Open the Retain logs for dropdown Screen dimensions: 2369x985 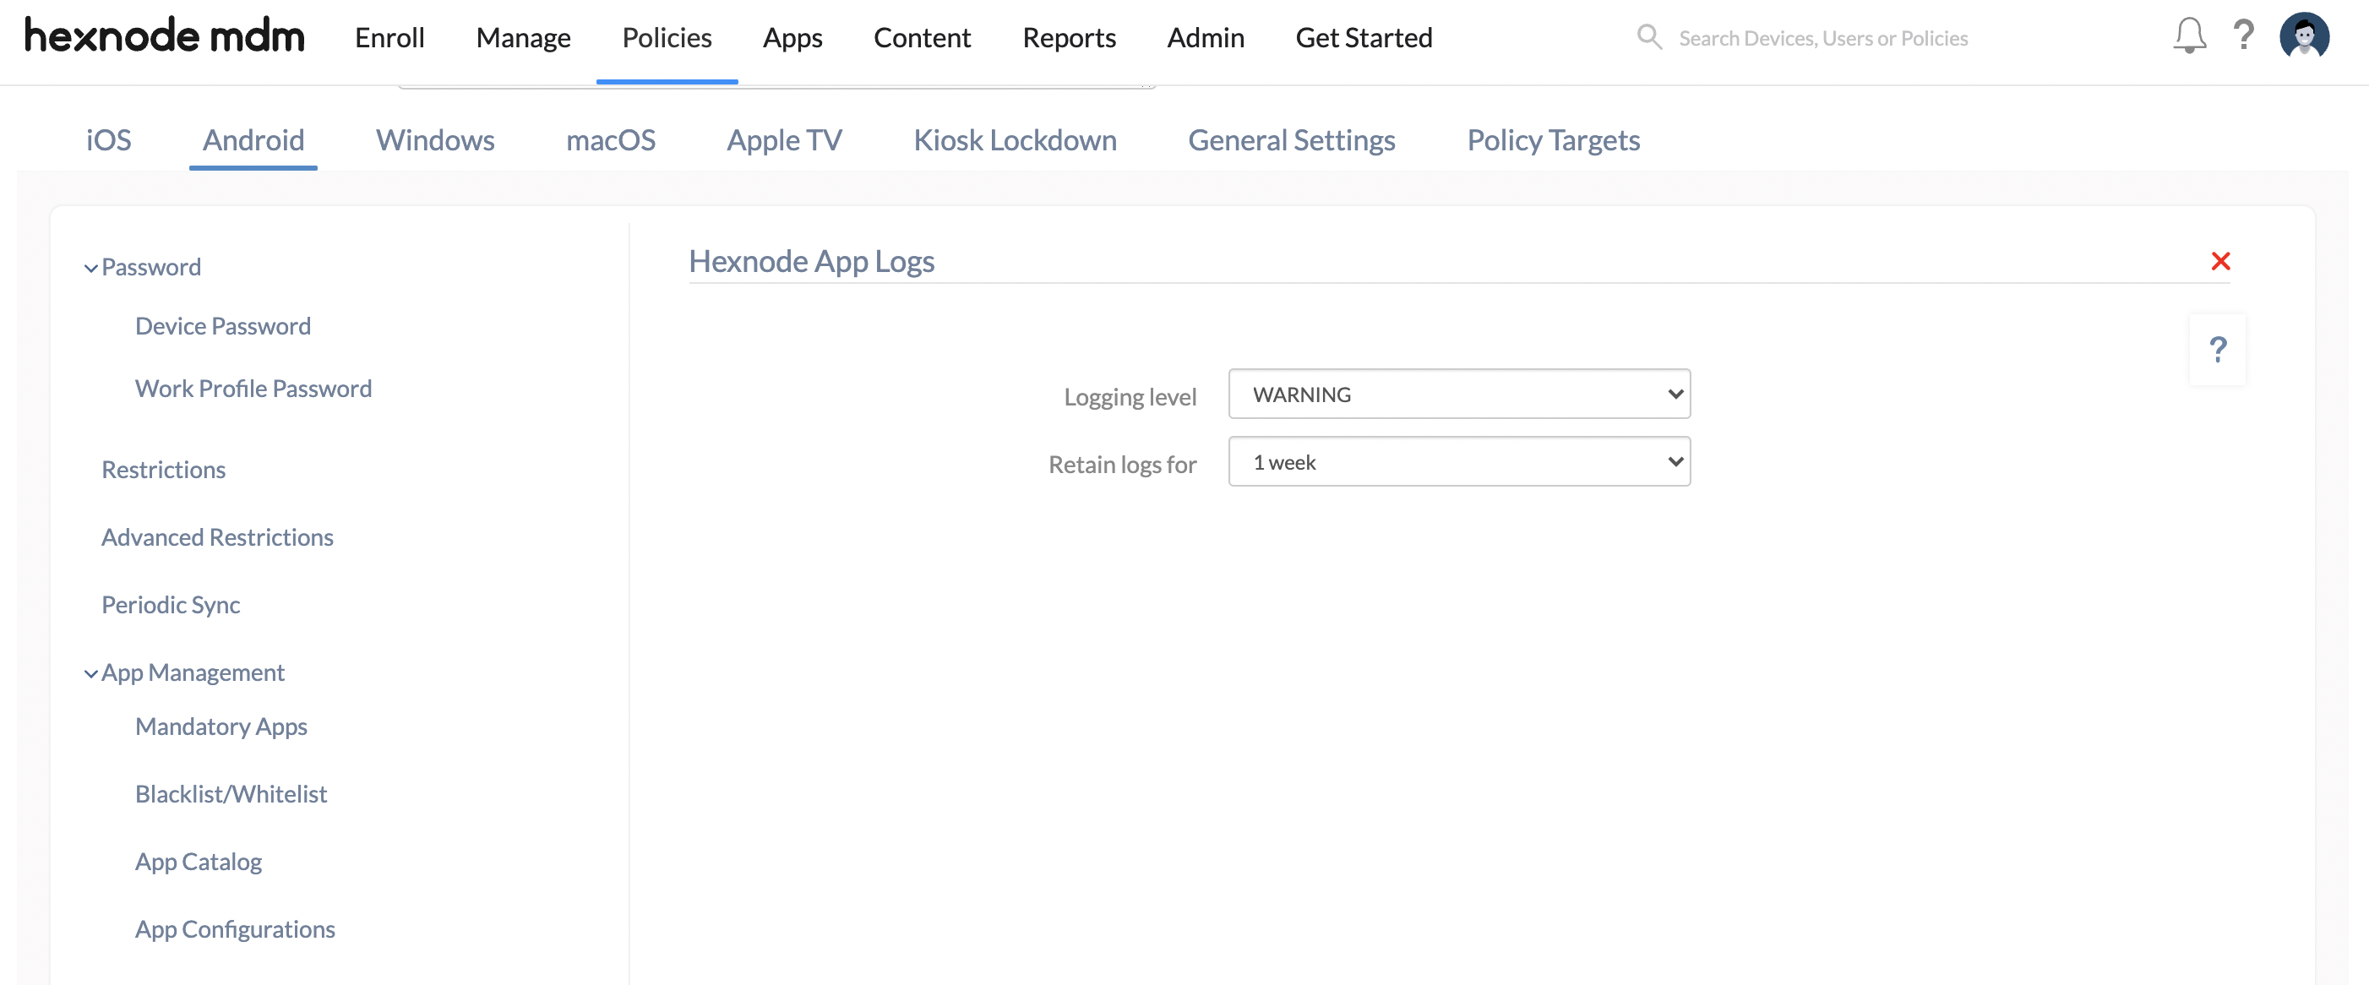point(1458,462)
